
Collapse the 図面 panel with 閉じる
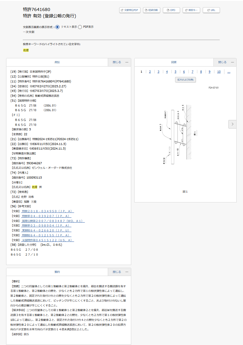point(225,62)
